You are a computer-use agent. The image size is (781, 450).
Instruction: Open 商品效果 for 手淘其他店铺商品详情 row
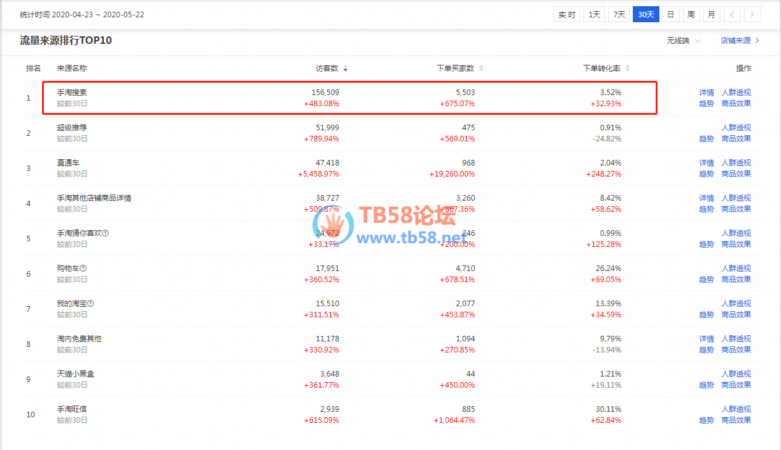pos(736,209)
